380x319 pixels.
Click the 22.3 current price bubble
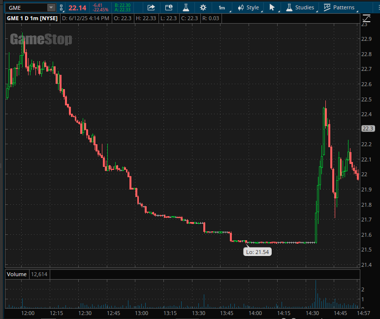(x=368, y=128)
